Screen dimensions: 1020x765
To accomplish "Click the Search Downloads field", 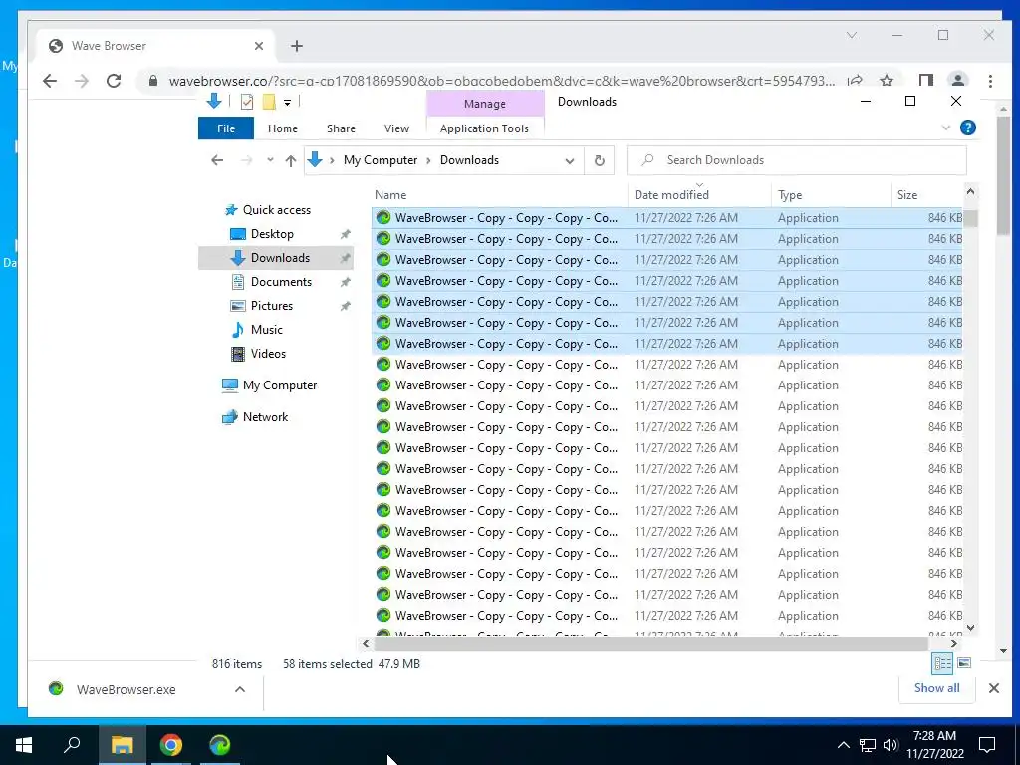I will tap(796, 160).
